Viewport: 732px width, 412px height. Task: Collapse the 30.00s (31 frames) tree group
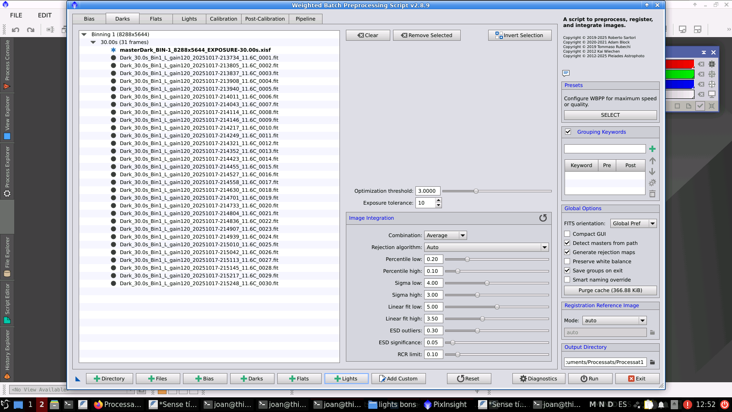pos(93,42)
